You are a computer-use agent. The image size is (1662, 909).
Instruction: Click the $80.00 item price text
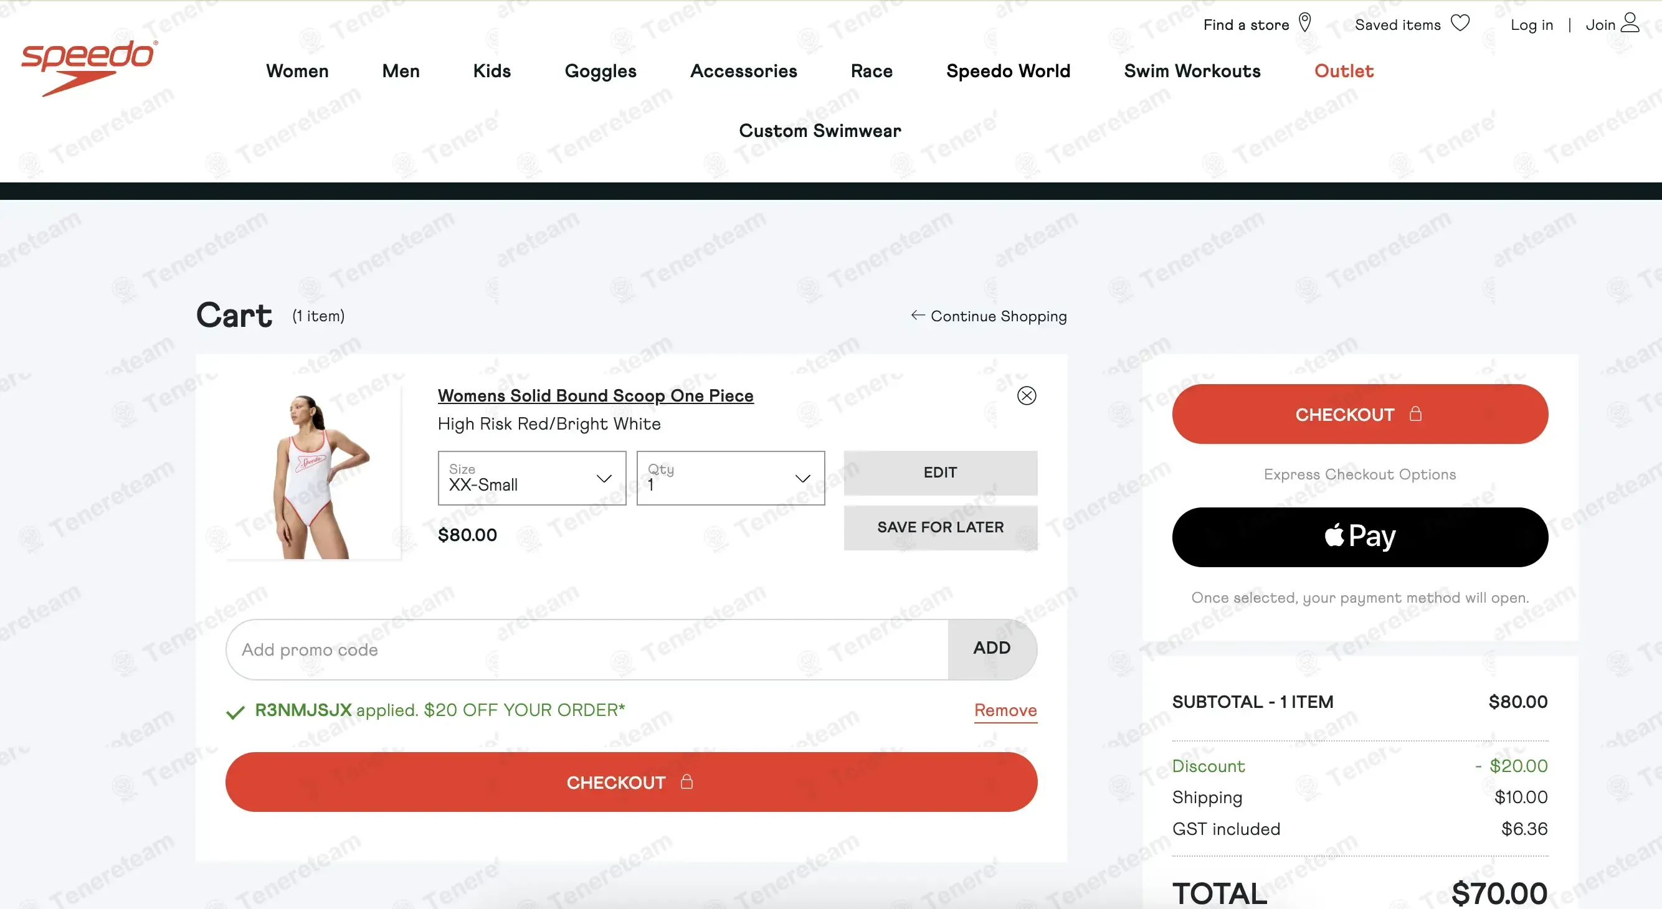pyautogui.click(x=467, y=535)
